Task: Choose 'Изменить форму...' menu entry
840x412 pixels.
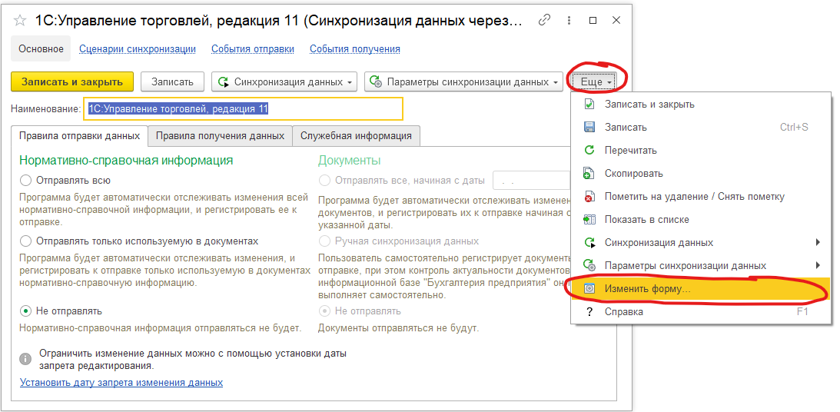Action: click(701, 288)
